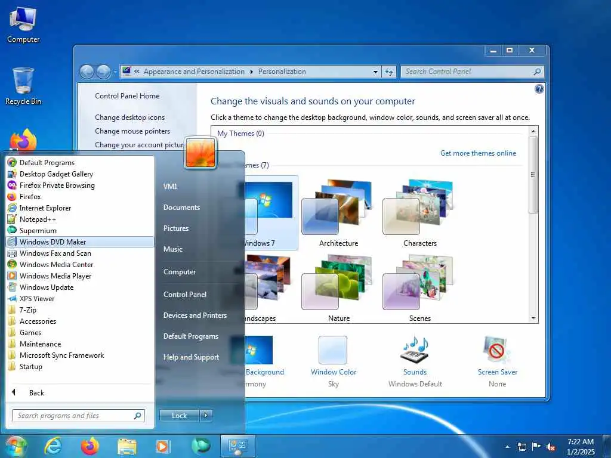This screenshot has width=611, height=458.
Task: Open the Window Color swatch setting
Action: pyautogui.click(x=333, y=350)
